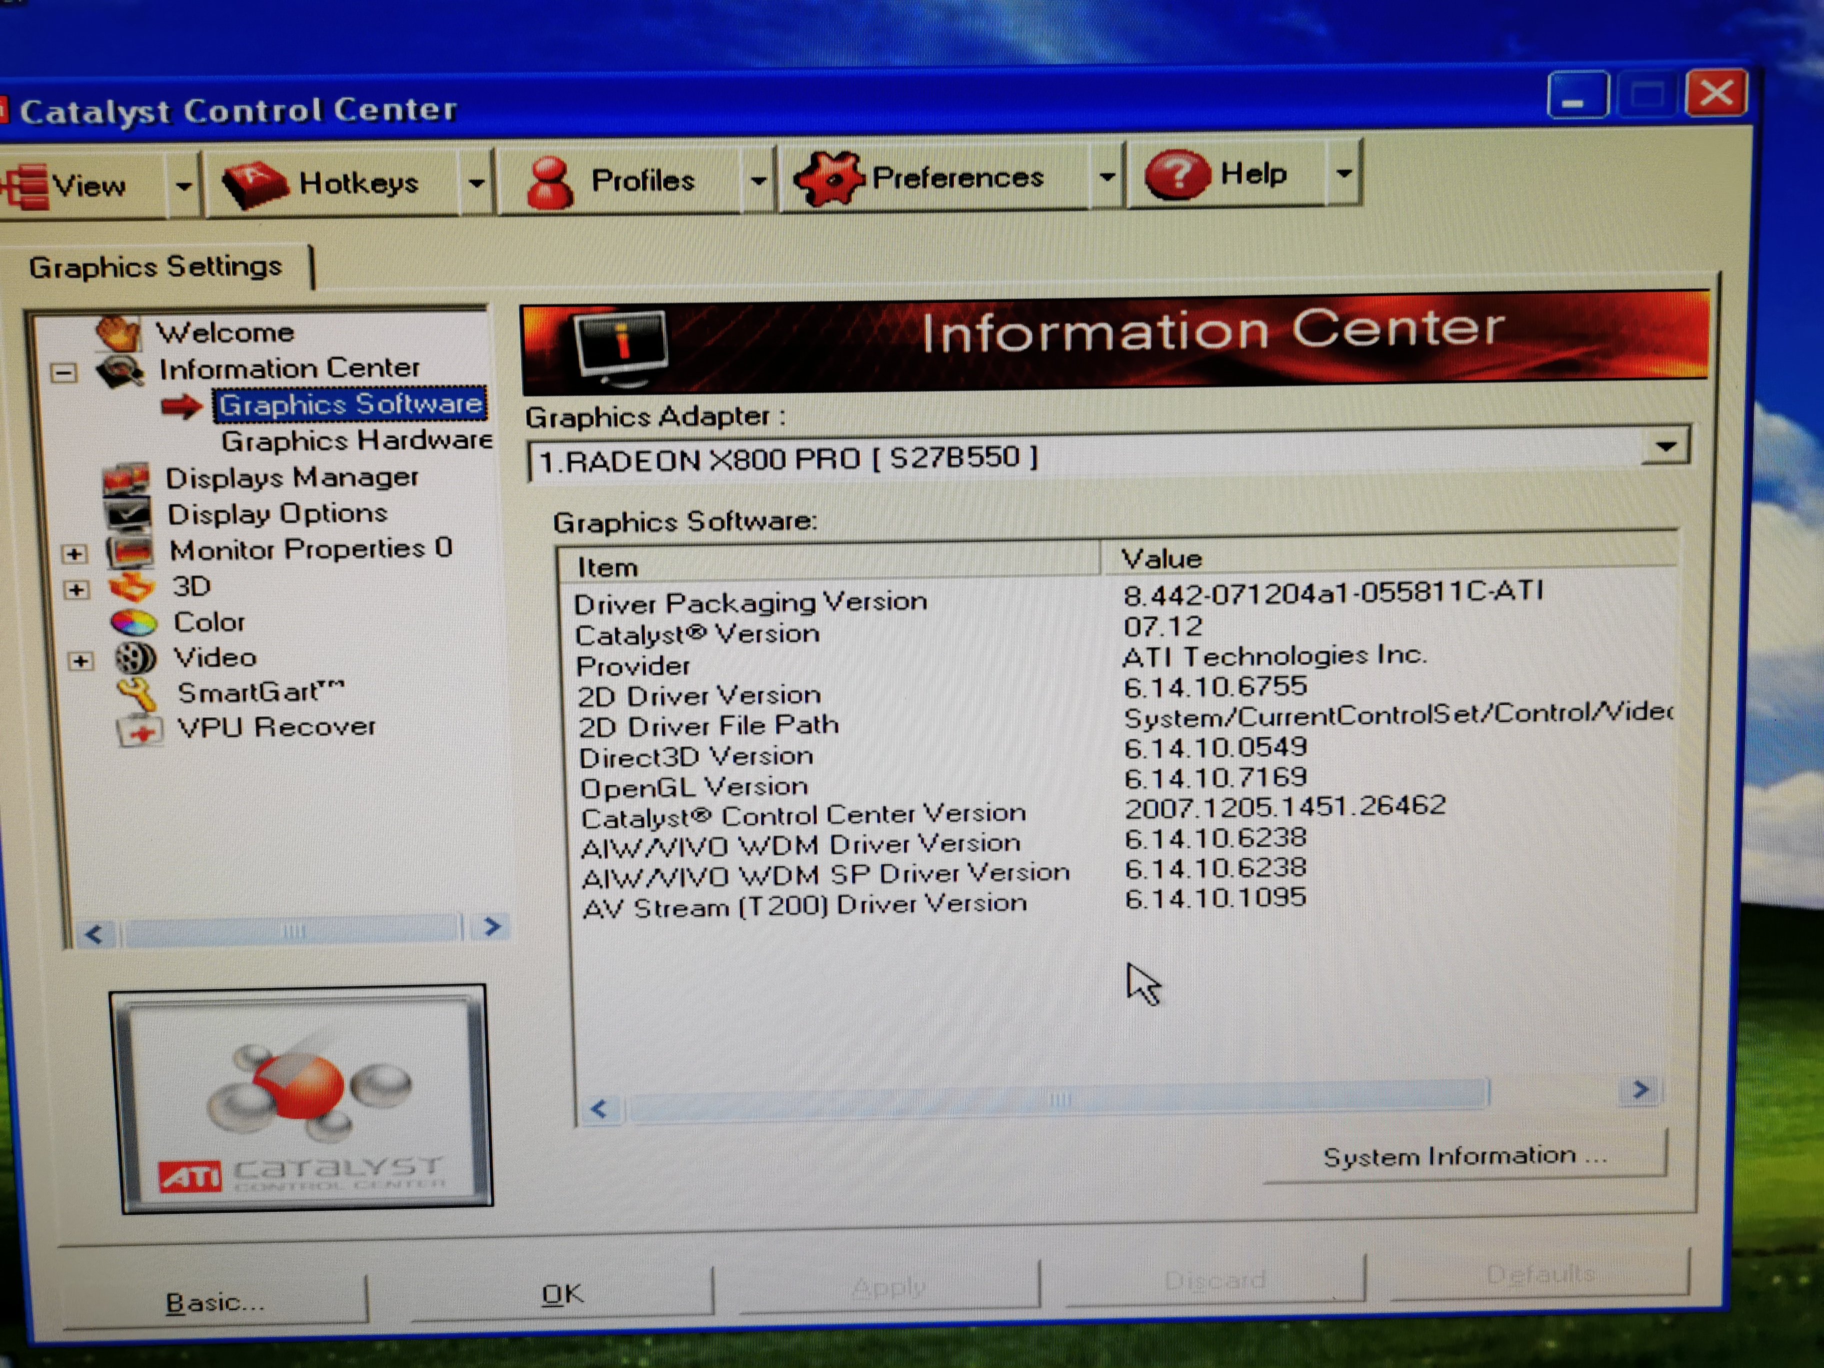1824x1368 pixels.
Task: Click the Help question mark icon
Action: click(1177, 174)
